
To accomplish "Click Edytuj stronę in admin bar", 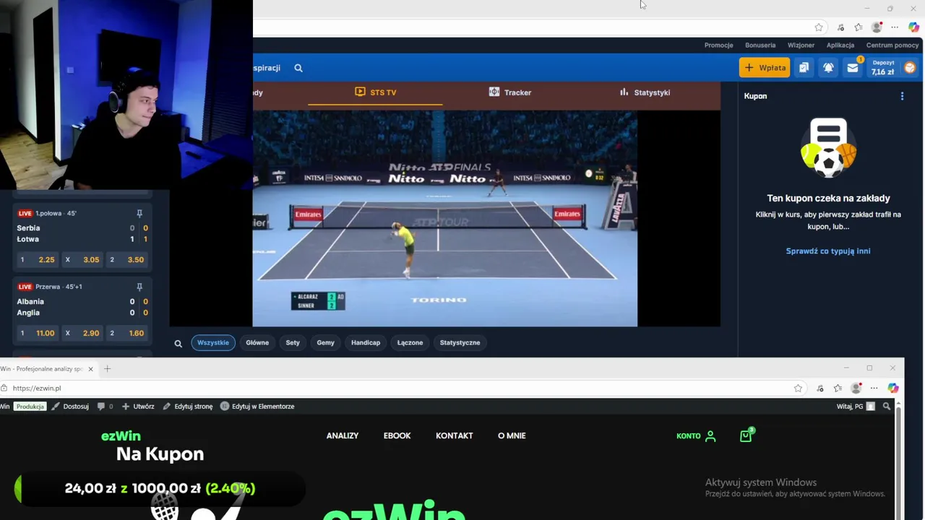I will (x=188, y=407).
